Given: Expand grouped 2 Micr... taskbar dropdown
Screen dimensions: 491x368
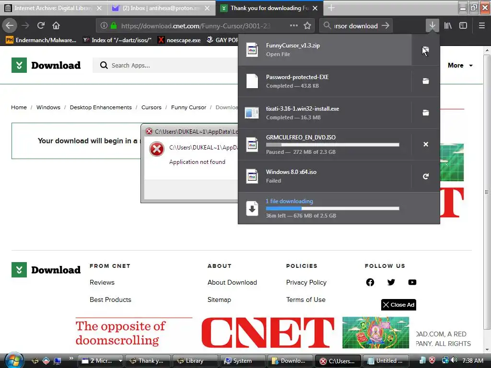Looking at the screenshot, I should (120, 361).
